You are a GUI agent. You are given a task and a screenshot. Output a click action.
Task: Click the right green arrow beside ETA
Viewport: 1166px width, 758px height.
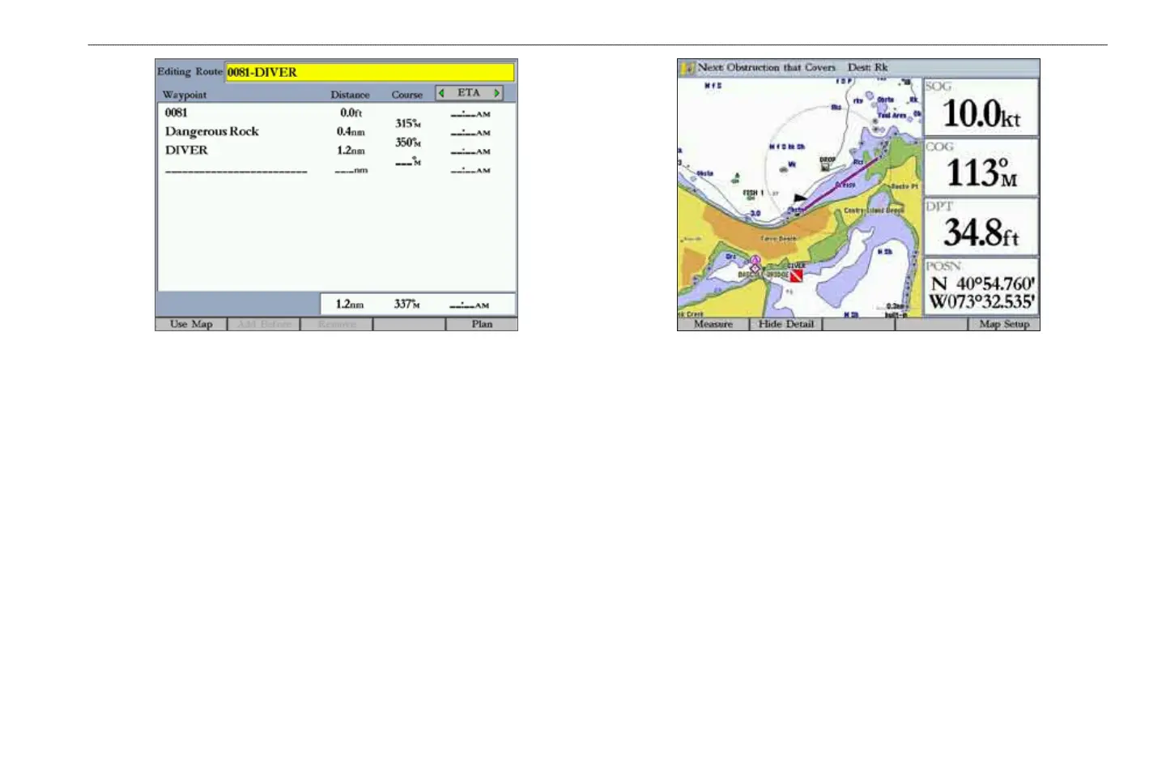pyautogui.click(x=496, y=93)
